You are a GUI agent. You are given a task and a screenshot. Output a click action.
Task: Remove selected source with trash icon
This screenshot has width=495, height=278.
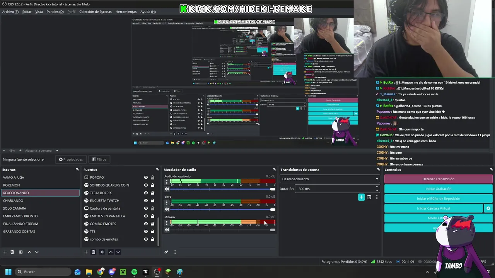[x=93, y=252]
